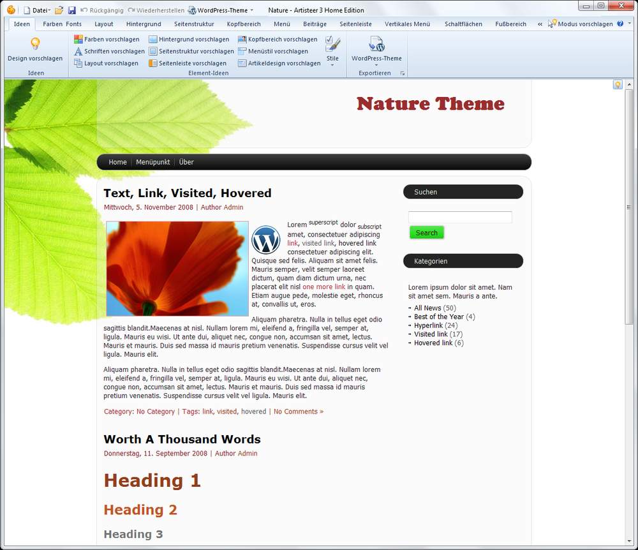
Task: Click Menüpunkt in the preview menu bar
Action: [x=153, y=162]
